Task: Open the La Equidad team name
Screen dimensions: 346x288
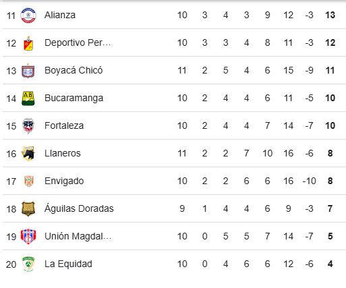Action: (68, 264)
